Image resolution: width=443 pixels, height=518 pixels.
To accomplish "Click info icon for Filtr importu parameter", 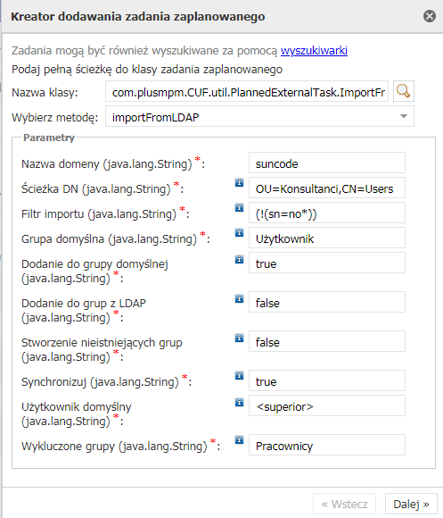I will pos(239,207).
